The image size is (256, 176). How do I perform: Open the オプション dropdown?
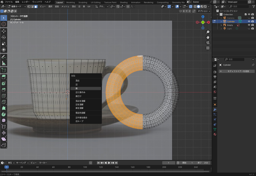[x=204, y=11]
